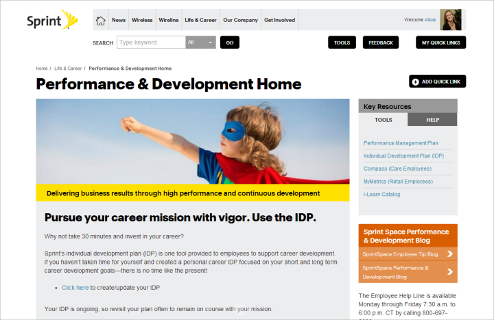Click the Key Resources panel title

(x=387, y=107)
